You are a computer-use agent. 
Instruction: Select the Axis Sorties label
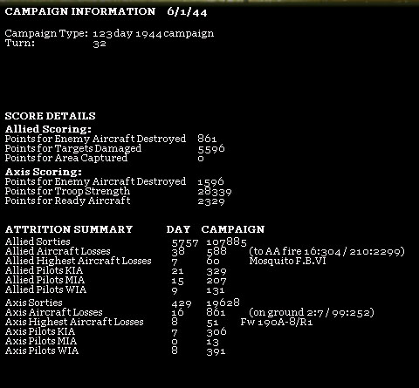33,303
